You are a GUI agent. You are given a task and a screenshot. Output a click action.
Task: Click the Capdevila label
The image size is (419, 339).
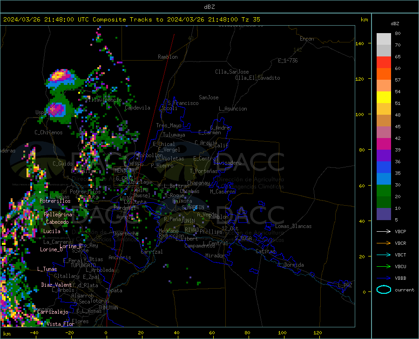(x=138, y=108)
